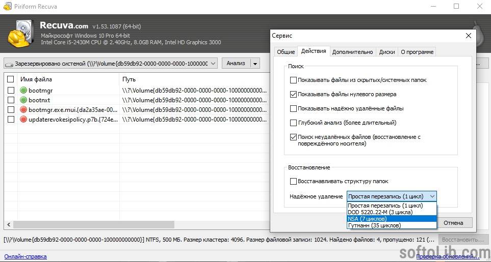This screenshot has width=491, height=262.
Task: Sort by the Путь column header
Action: [194, 79]
